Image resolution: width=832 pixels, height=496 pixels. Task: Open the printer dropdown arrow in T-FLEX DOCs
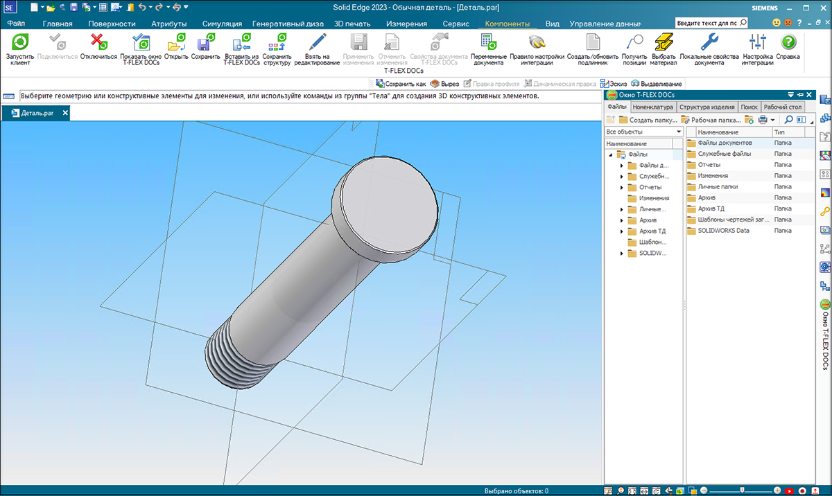click(x=772, y=120)
